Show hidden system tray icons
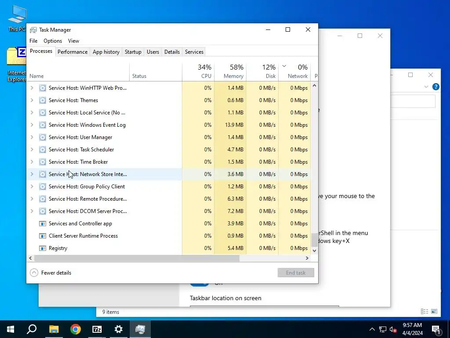Screen dimensions: 450x338 click(372, 329)
